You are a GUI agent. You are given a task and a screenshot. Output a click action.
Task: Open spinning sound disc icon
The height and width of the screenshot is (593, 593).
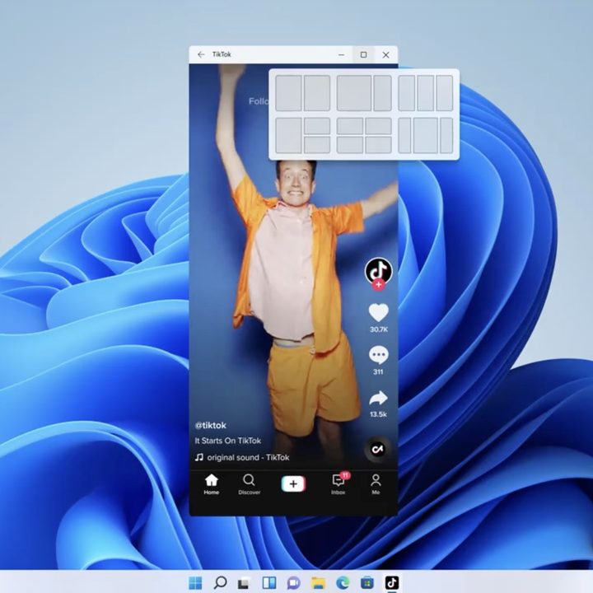(x=377, y=449)
